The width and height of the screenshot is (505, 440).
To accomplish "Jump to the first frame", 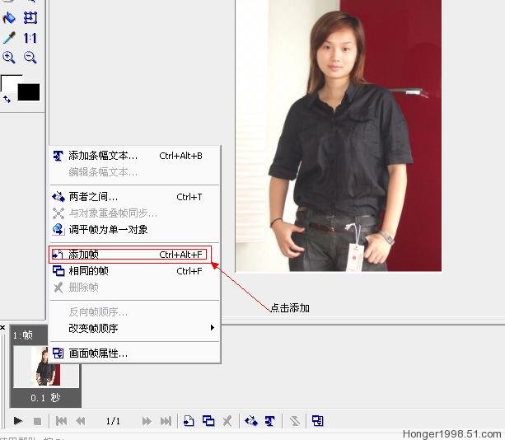I will [61, 421].
